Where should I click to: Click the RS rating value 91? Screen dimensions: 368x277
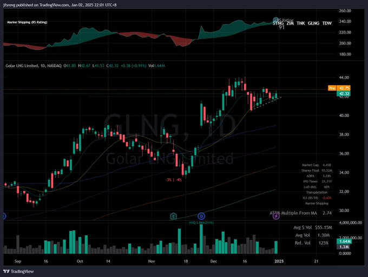(281, 27)
